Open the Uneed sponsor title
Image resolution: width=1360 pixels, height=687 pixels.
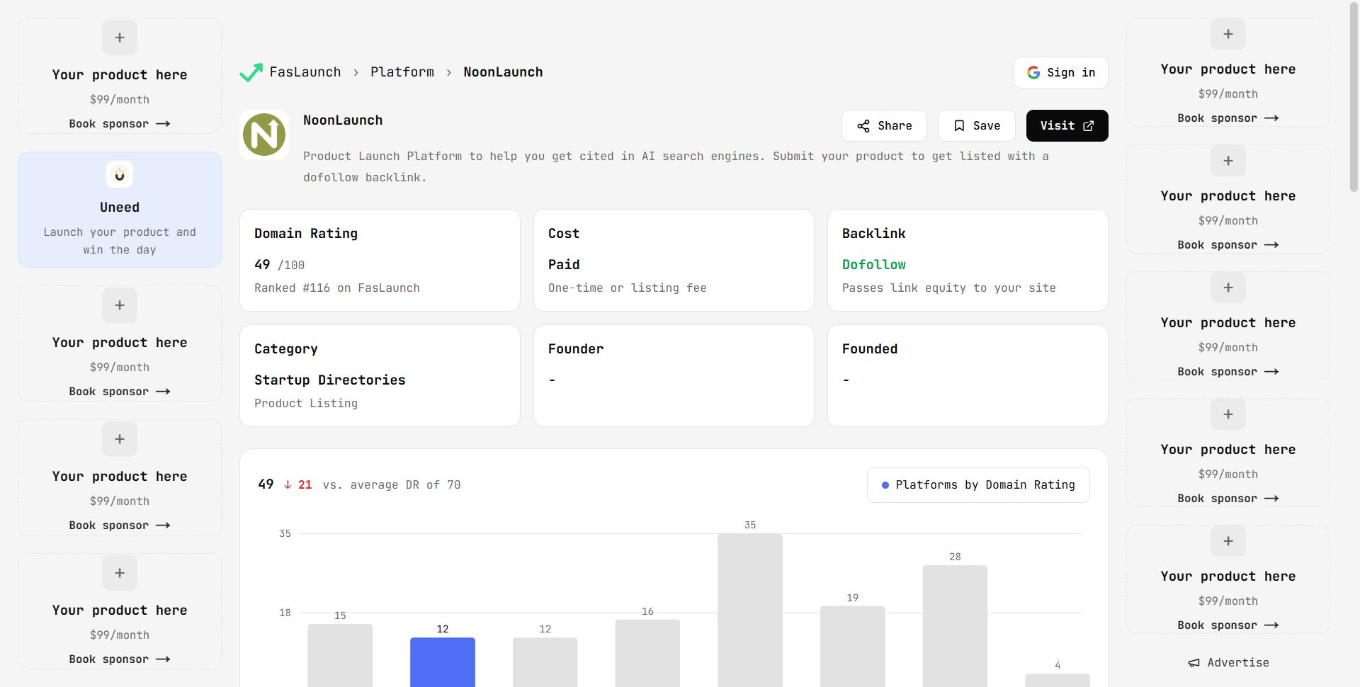tap(120, 208)
